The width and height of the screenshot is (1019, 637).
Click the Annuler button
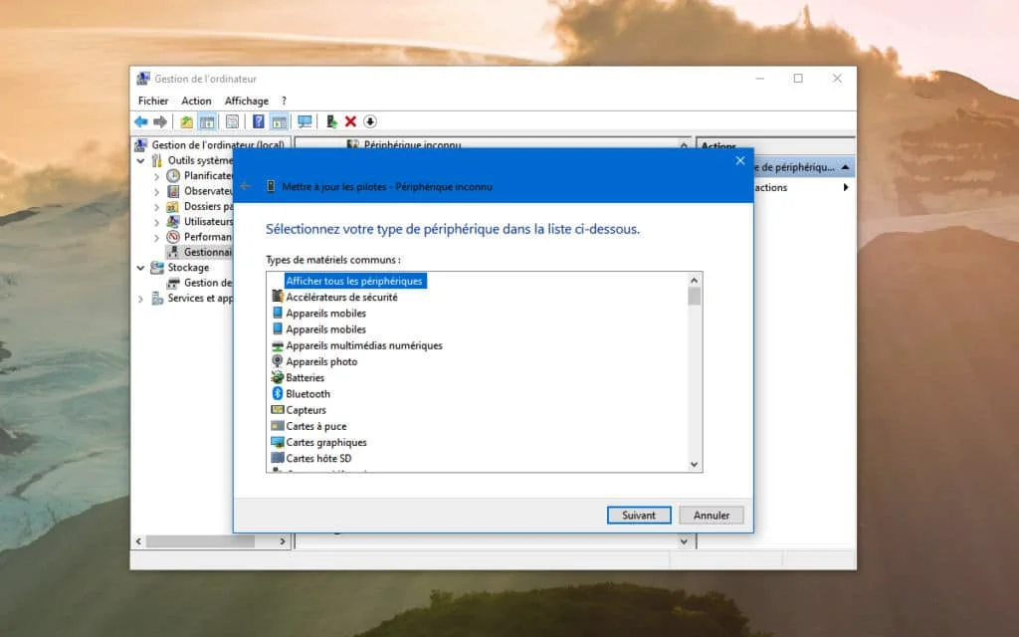coord(712,516)
